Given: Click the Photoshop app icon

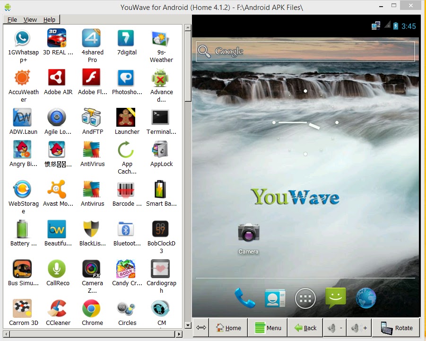Looking at the screenshot, I should [x=125, y=78].
